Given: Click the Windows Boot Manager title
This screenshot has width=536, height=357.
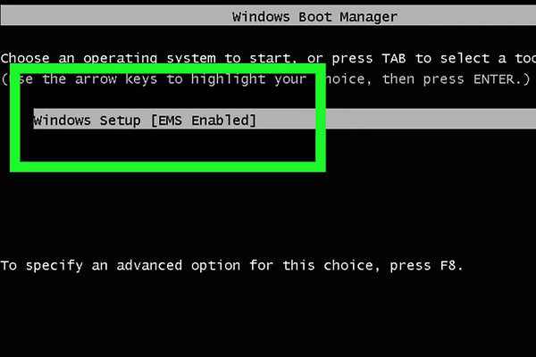Looking at the screenshot, I should (314, 17).
